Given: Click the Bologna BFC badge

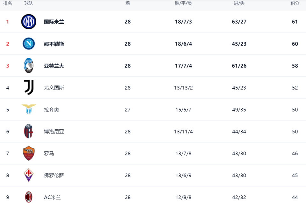Looking at the screenshot, I should (29, 131).
